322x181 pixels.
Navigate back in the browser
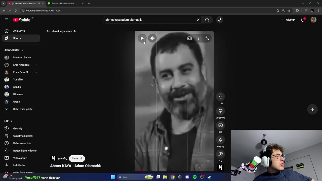4,11
